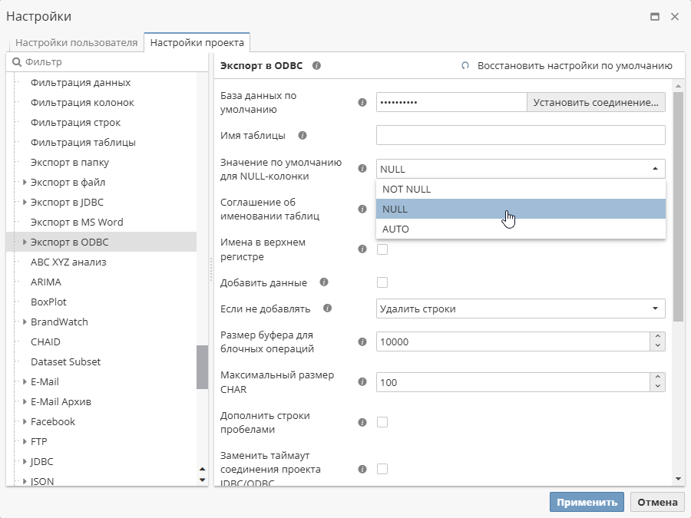Select CHAID in the settings tree

tap(45, 341)
